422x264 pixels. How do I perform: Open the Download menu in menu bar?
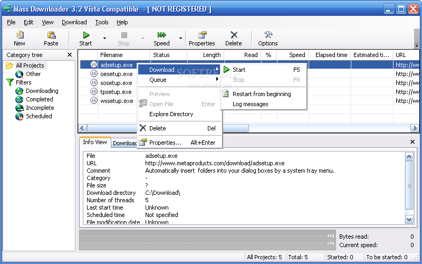(74, 22)
